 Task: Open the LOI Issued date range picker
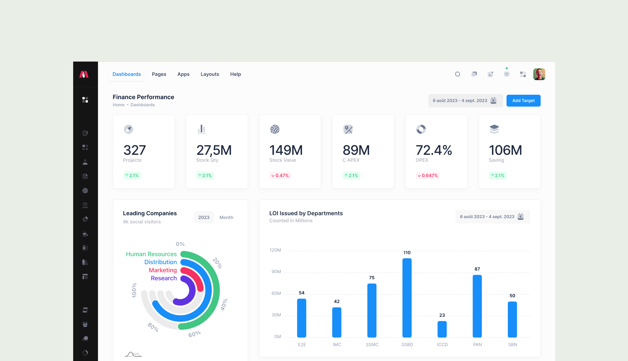492,217
